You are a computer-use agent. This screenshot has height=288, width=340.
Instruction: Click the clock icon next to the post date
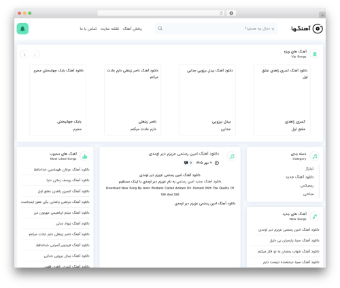pyautogui.click(x=217, y=163)
